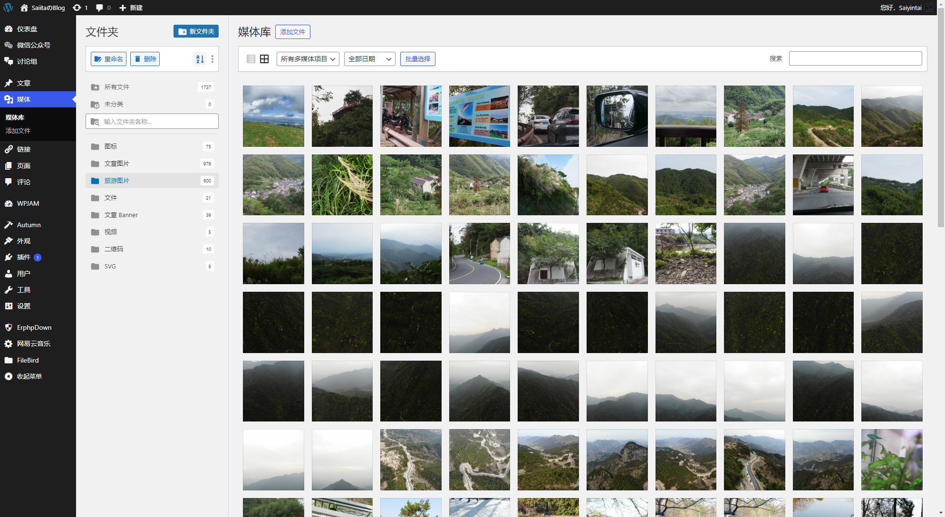Switch to list view mode
945x517 pixels.
[x=251, y=59]
